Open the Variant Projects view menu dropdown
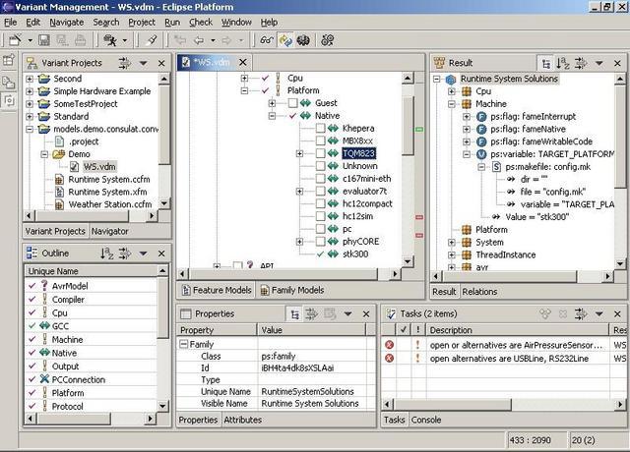The height and width of the screenshot is (452, 630). pos(143,63)
